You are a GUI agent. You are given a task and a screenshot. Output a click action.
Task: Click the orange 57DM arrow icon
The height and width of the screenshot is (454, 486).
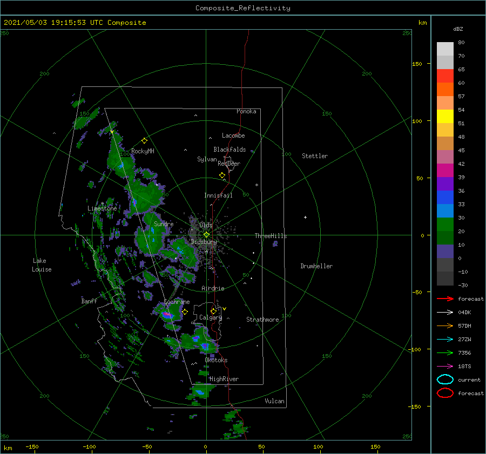(445, 326)
